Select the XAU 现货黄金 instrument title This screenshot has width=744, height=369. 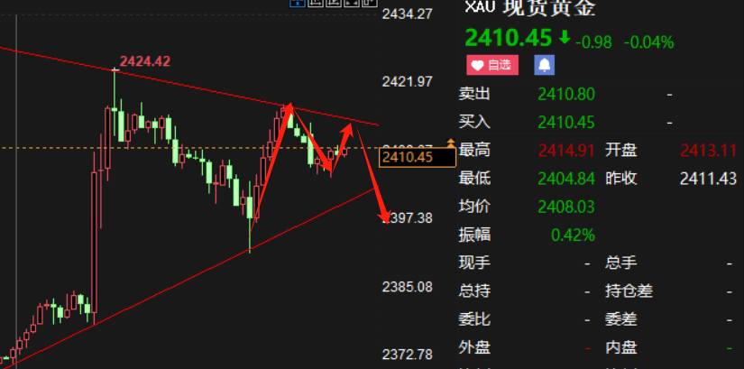530,8
